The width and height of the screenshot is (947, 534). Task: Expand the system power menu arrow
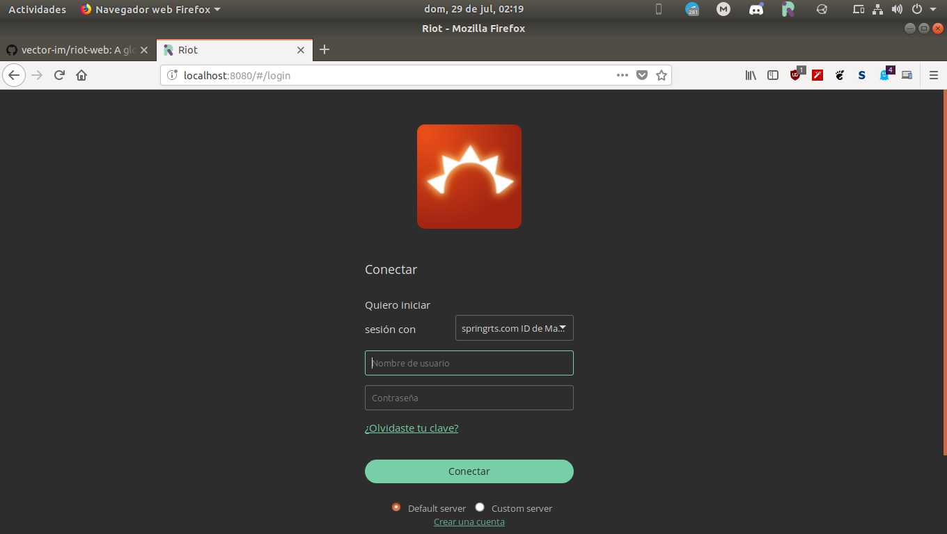point(933,9)
